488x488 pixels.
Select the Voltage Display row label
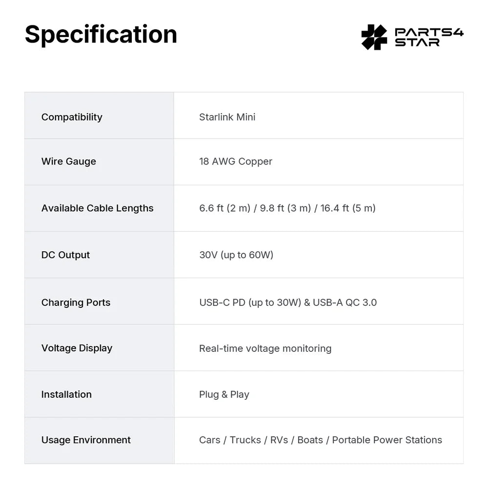[77, 348]
